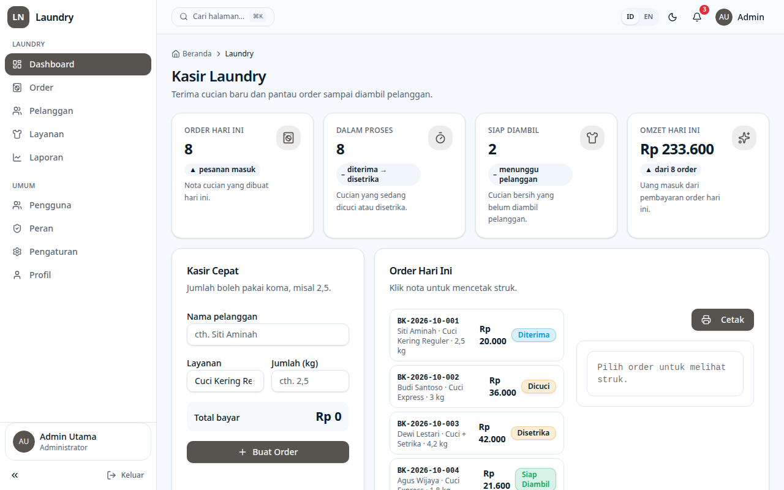Switch language to EN
Image resolution: width=784 pixels, height=490 pixels.
[648, 17]
